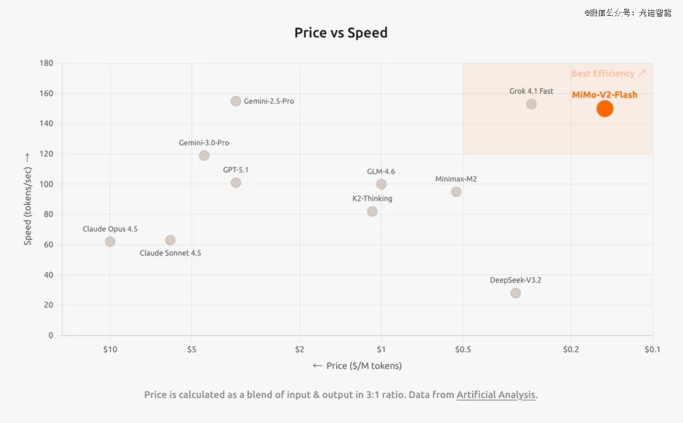Click the Best Efficiency label

(608, 73)
